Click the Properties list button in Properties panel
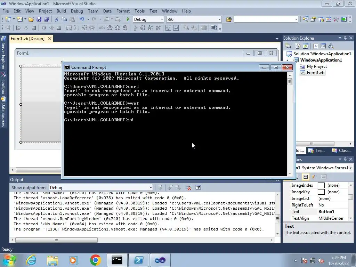The height and width of the screenshot is (267, 356). click(306, 177)
